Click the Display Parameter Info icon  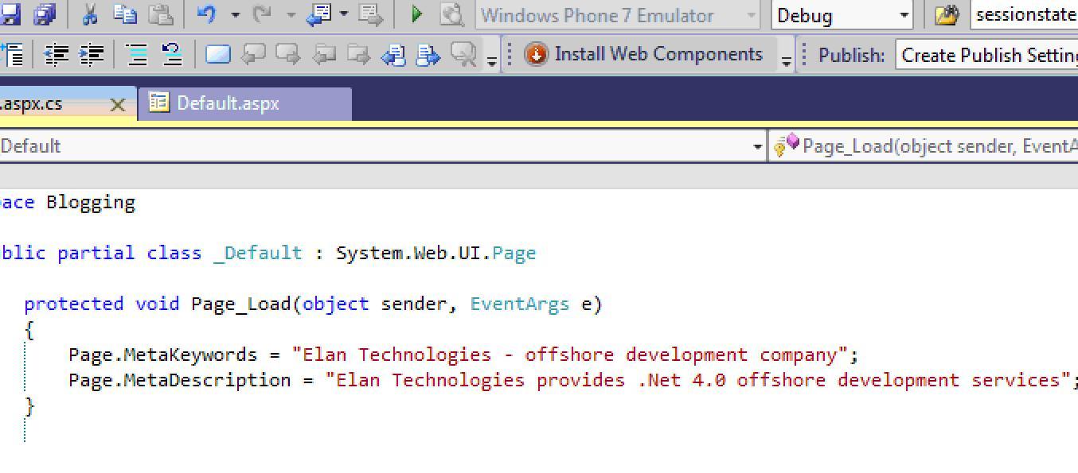tap(14, 54)
